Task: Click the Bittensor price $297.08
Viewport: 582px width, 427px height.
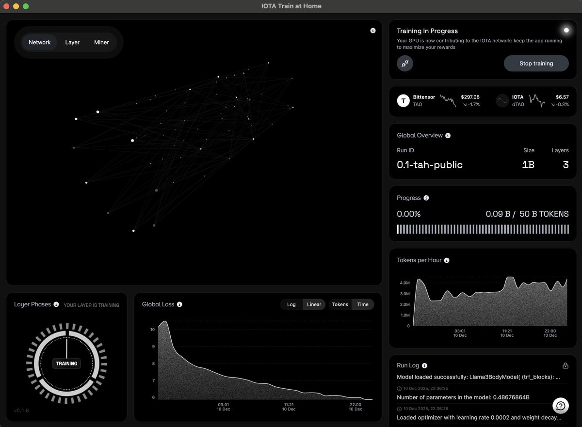Action: click(x=470, y=97)
